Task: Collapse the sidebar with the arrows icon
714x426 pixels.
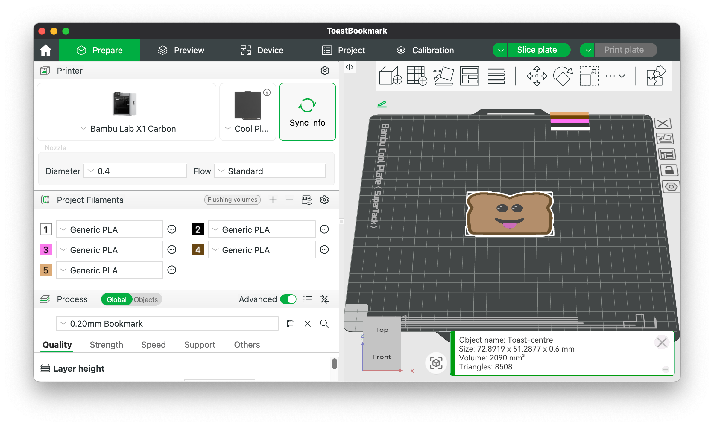Action: (349, 67)
